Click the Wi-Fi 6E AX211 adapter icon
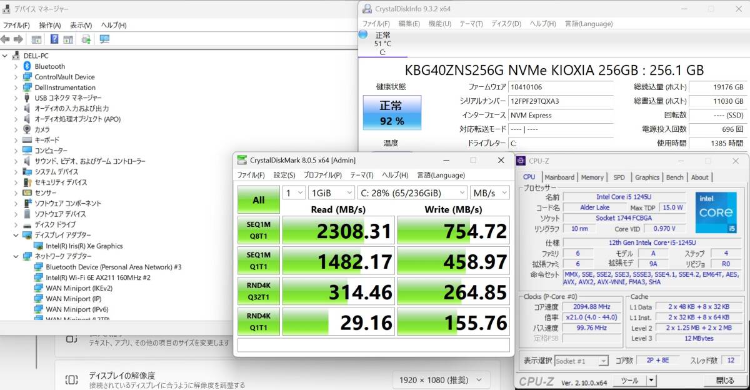The height and width of the screenshot is (390, 750). (x=39, y=277)
